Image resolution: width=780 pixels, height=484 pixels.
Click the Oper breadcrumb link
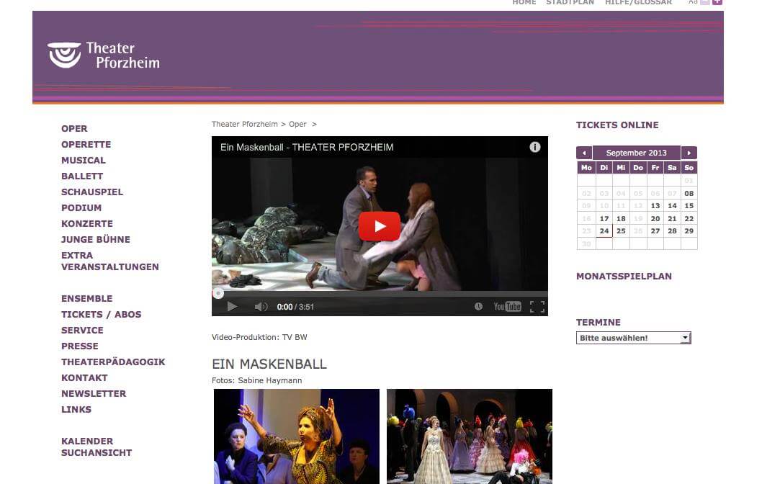pos(297,125)
